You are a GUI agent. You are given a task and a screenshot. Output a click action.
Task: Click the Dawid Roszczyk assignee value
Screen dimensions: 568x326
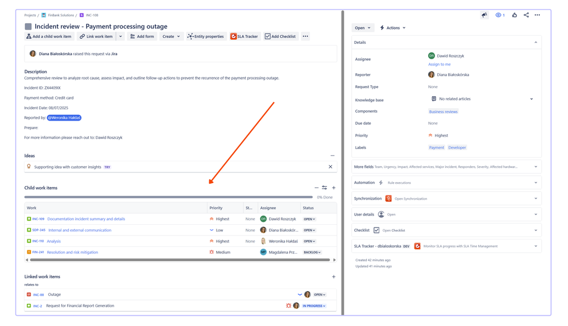click(x=446, y=56)
